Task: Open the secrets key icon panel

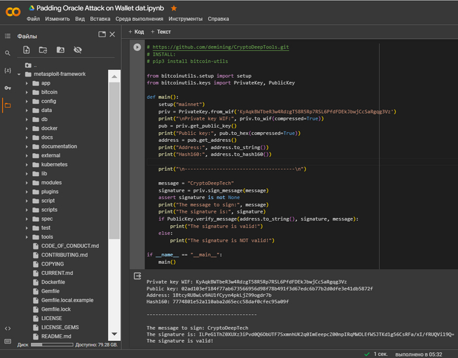Action: point(8,87)
